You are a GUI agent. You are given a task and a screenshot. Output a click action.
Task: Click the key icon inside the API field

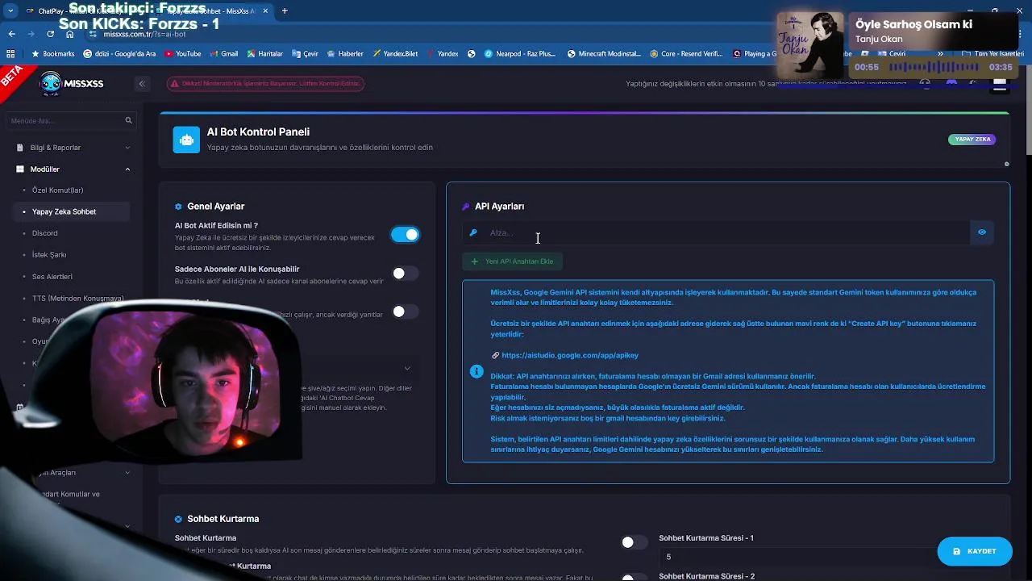point(473,232)
